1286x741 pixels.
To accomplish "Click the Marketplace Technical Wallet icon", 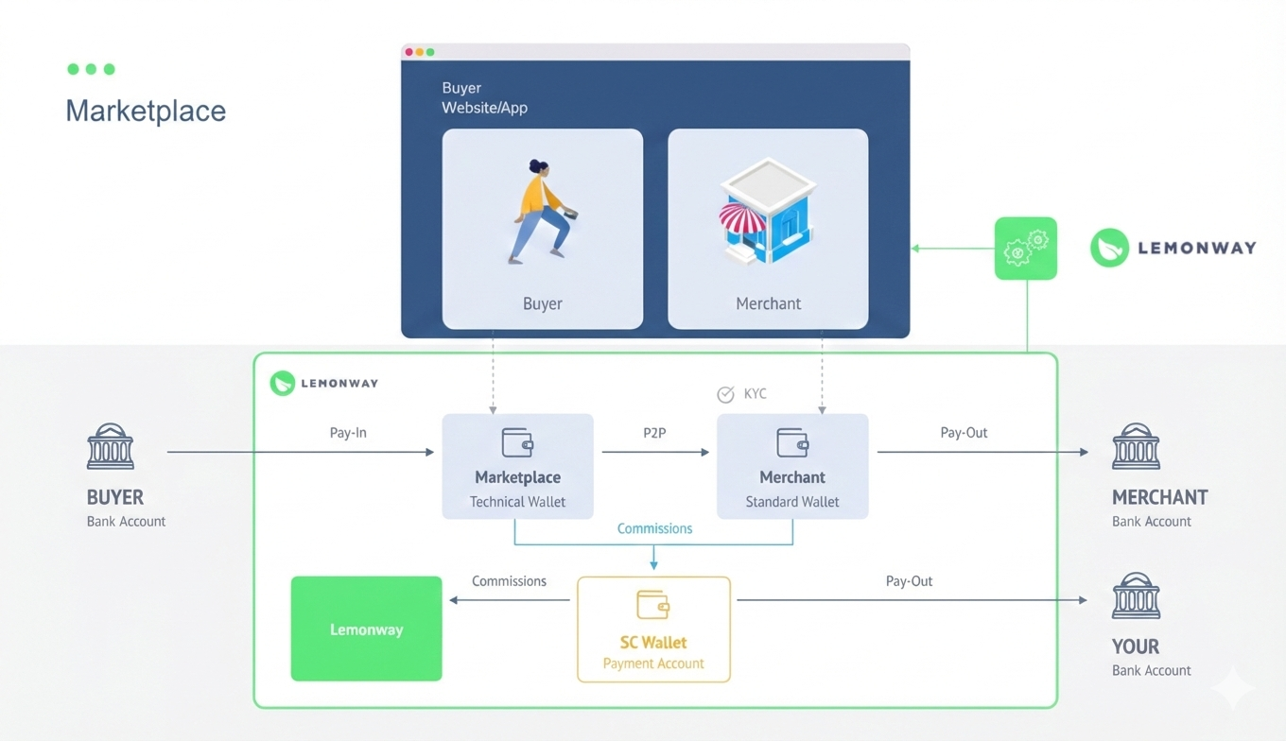I will pyautogui.click(x=517, y=442).
